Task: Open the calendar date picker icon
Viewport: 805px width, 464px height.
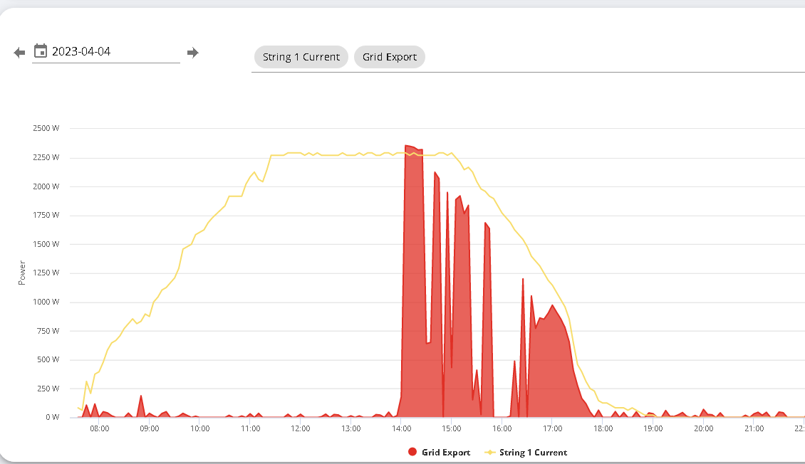Action: click(x=41, y=51)
